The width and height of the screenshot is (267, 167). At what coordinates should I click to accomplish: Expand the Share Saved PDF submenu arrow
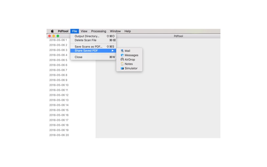coord(112,51)
